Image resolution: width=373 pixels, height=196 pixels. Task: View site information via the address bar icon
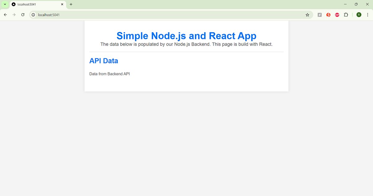click(x=33, y=15)
